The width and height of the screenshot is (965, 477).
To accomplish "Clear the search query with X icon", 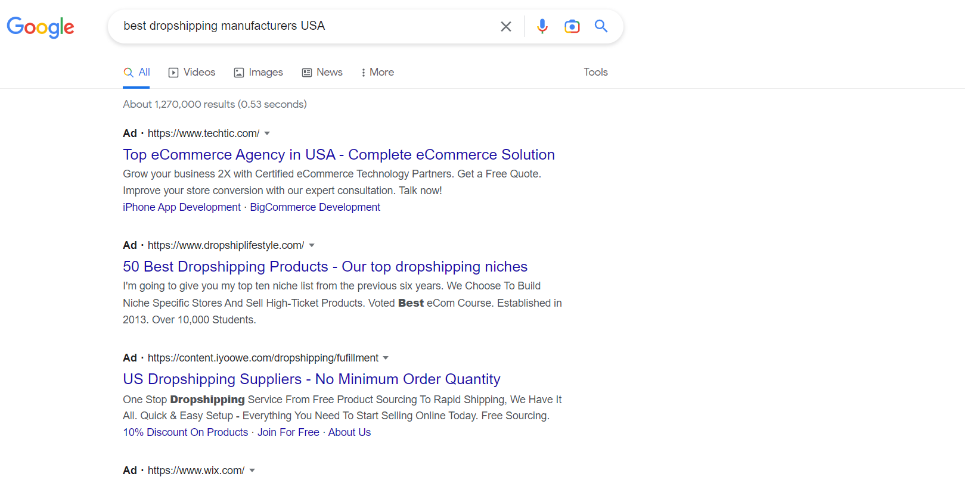I will (x=506, y=26).
